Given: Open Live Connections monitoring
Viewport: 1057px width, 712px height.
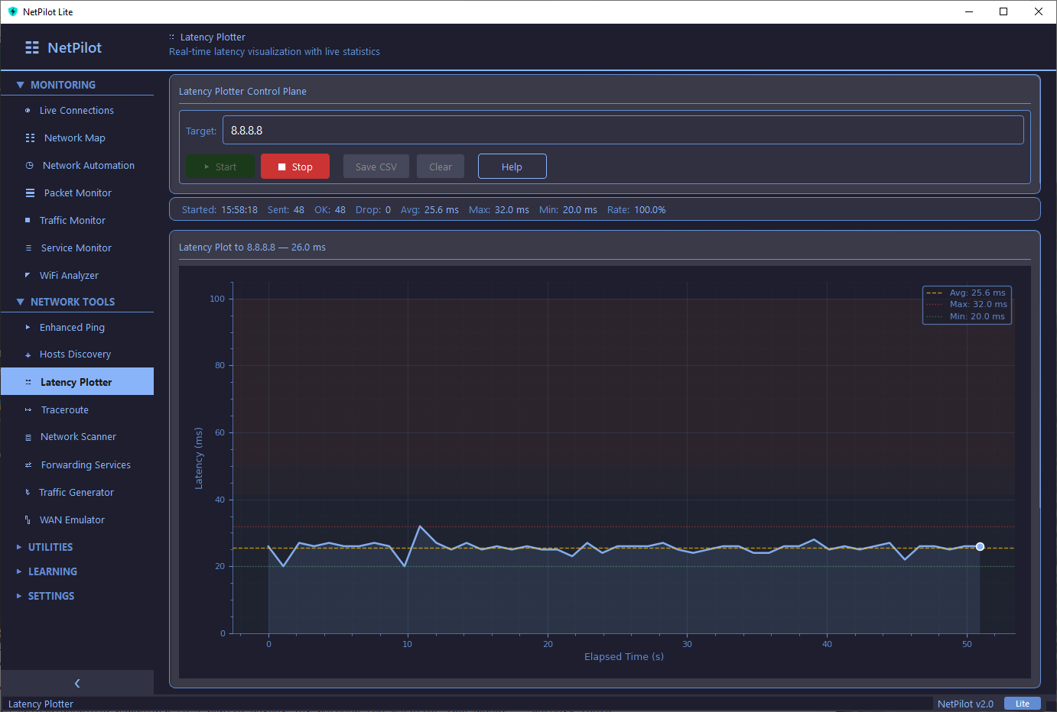Looking at the screenshot, I should (76, 110).
